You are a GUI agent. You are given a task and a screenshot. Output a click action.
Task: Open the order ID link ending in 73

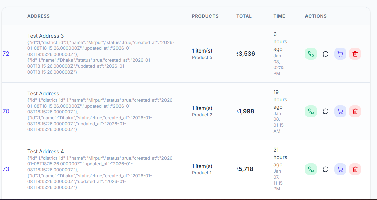click(x=6, y=169)
